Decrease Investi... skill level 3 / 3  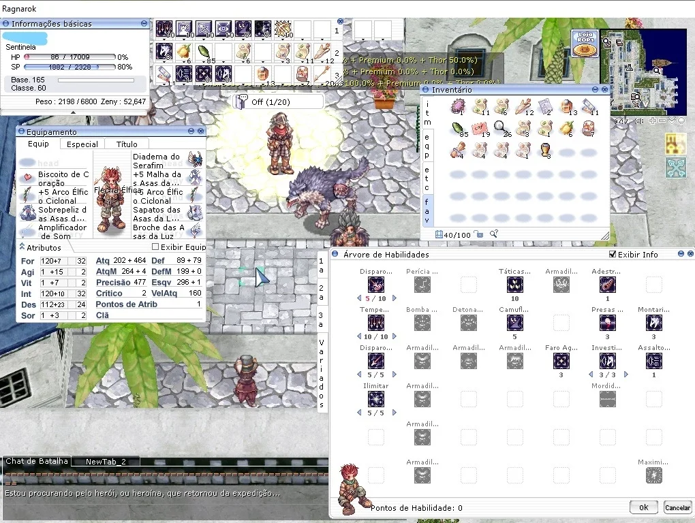(591, 375)
